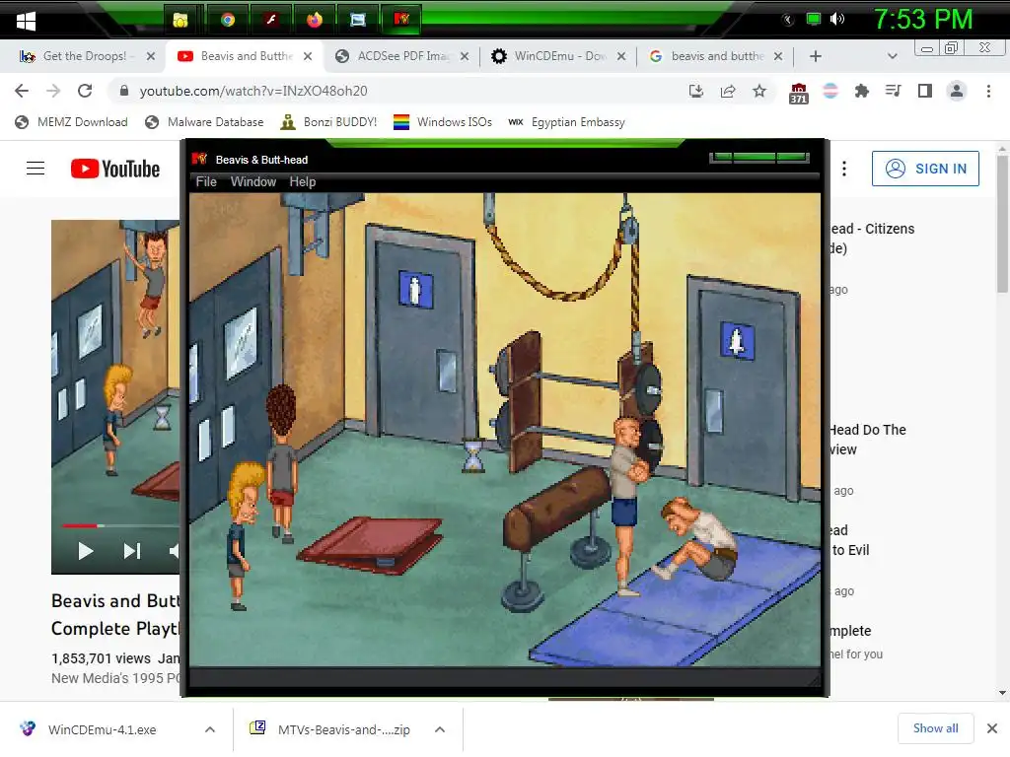Open the Egyptian Embassy bookmark
1010x757 pixels.
coord(566,122)
